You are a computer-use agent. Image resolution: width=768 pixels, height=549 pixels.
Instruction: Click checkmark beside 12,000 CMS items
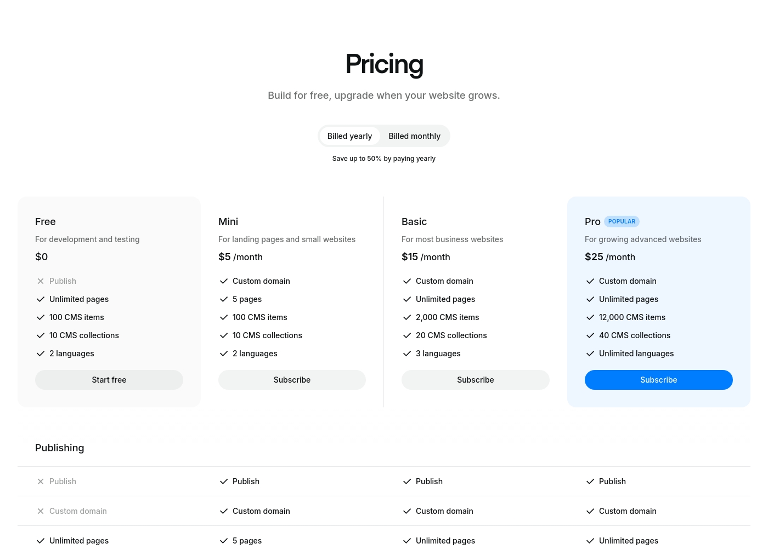(590, 317)
